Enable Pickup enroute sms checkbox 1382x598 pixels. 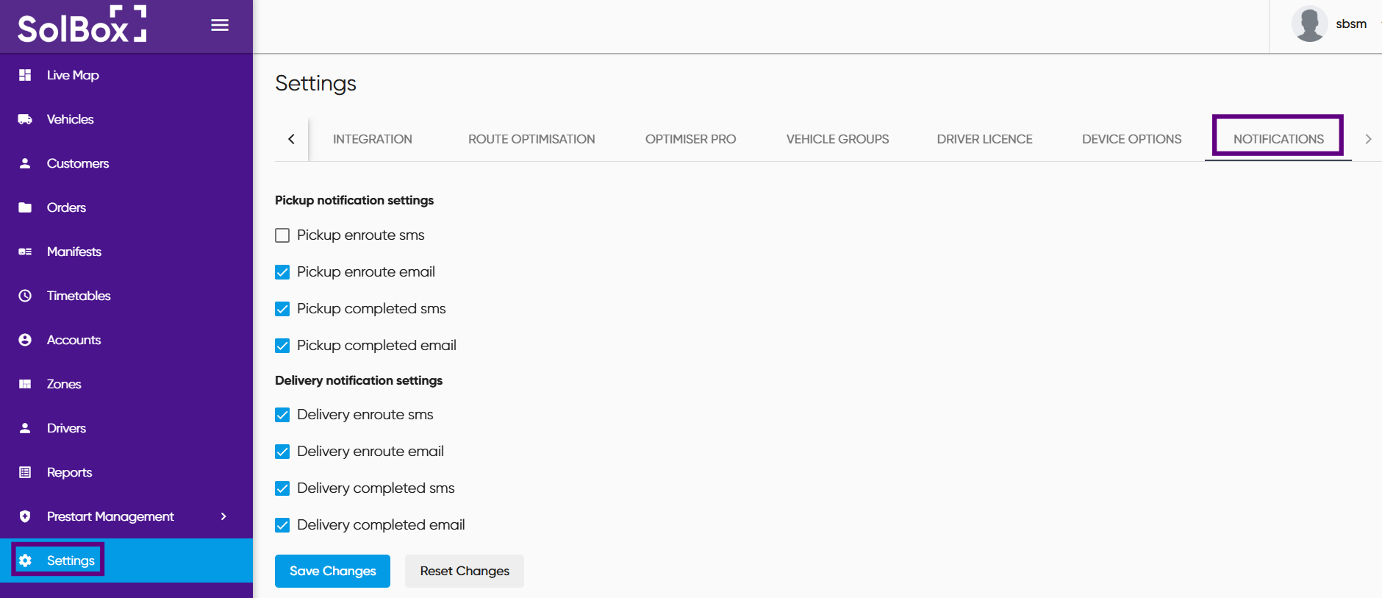282,235
